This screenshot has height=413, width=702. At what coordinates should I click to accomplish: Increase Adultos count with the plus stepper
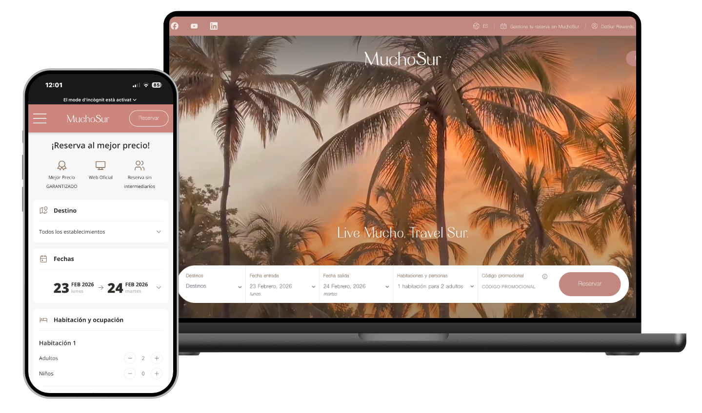[x=157, y=358]
